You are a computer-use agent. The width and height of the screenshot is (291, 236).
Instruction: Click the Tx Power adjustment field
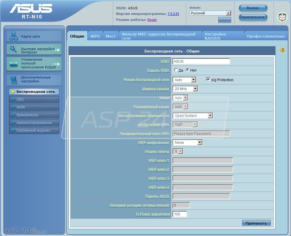pos(180,214)
